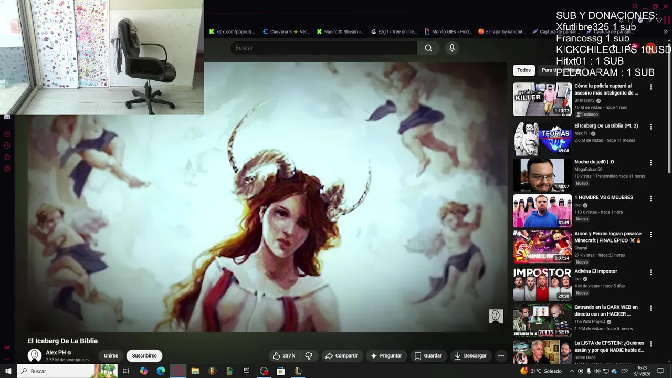
Task: Open the settings gear in Opera sidebar
Action: tap(7, 169)
